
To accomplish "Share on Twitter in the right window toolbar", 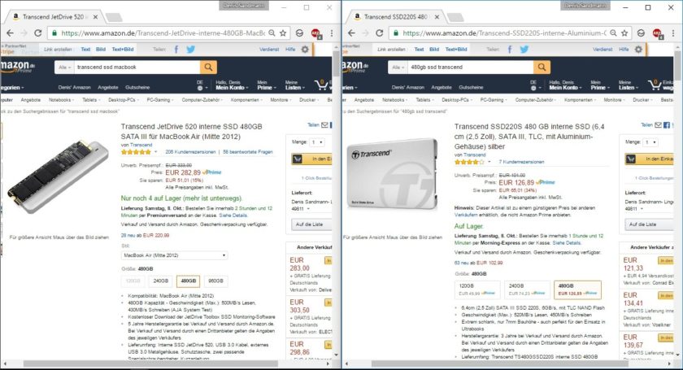I will tap(524, 50).
